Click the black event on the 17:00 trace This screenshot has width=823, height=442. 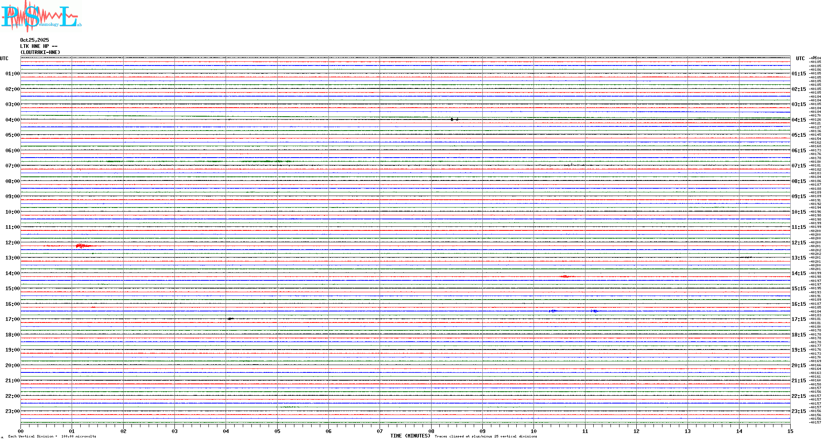(231, 318)
